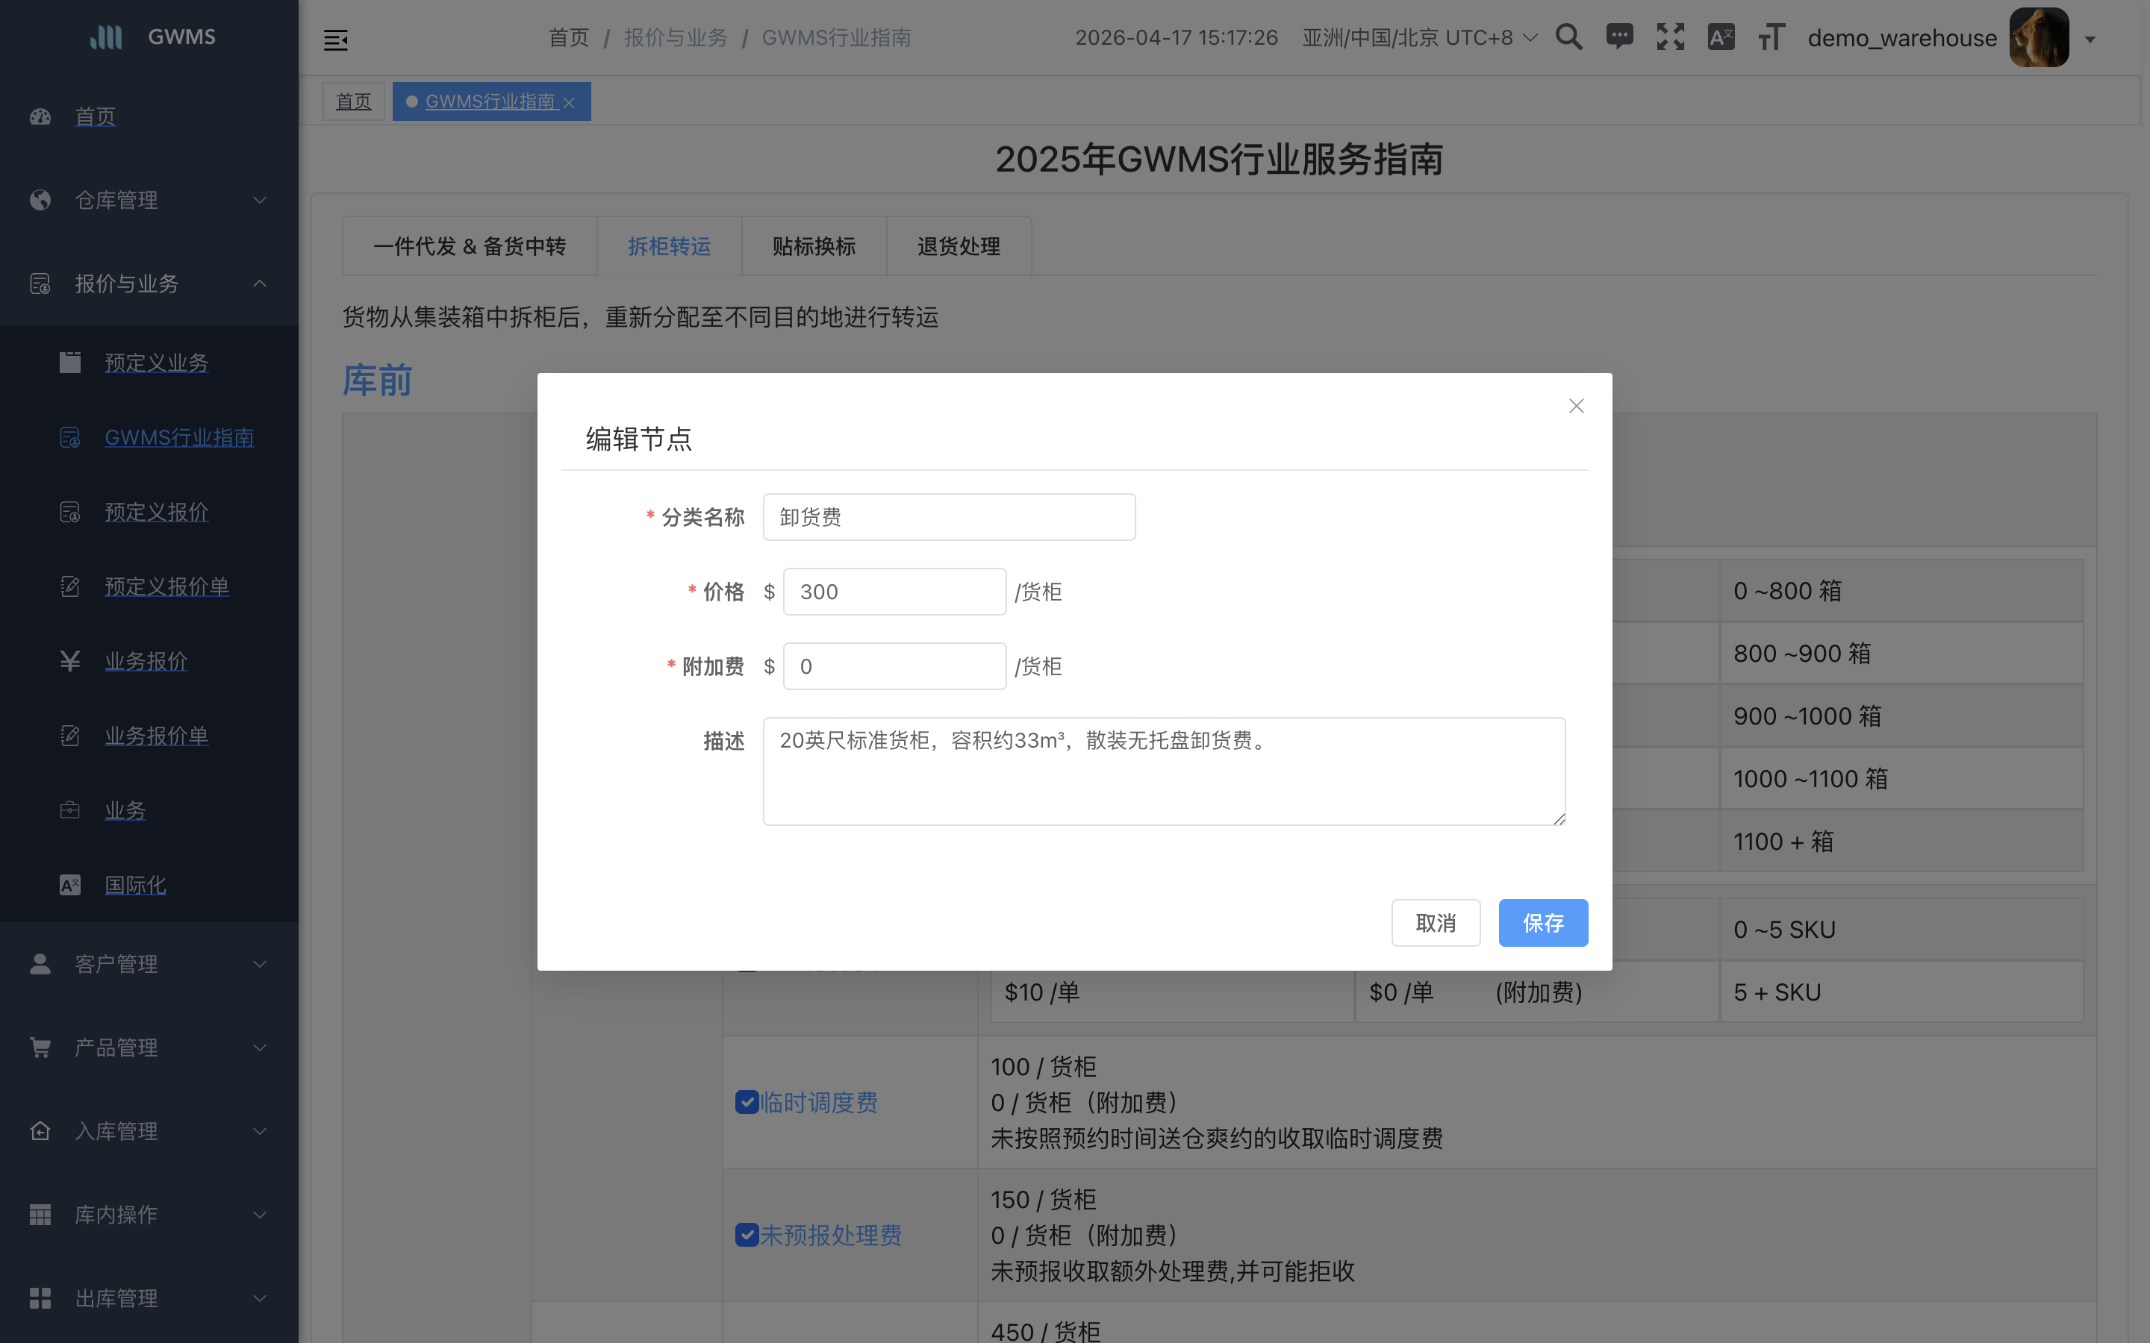Click the 库内操作 grid icon
This screenshot has width=2150, height=1343.
40,1214
